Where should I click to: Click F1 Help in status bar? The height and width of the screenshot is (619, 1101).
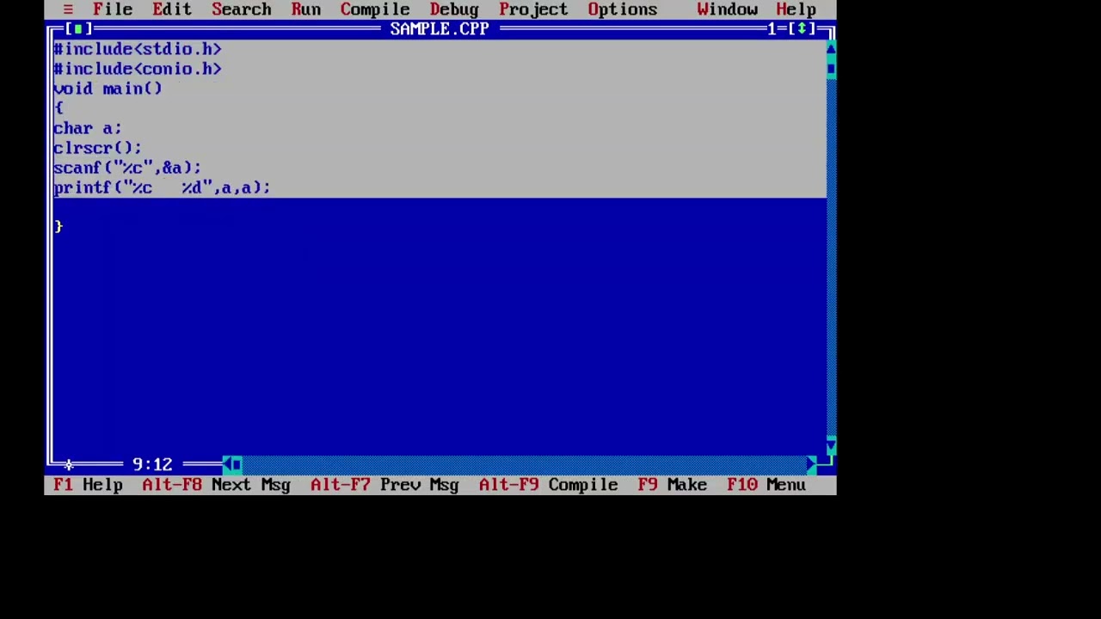pos(89,485)
